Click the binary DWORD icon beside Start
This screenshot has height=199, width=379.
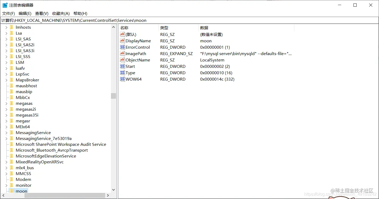[x=122, y=66]
